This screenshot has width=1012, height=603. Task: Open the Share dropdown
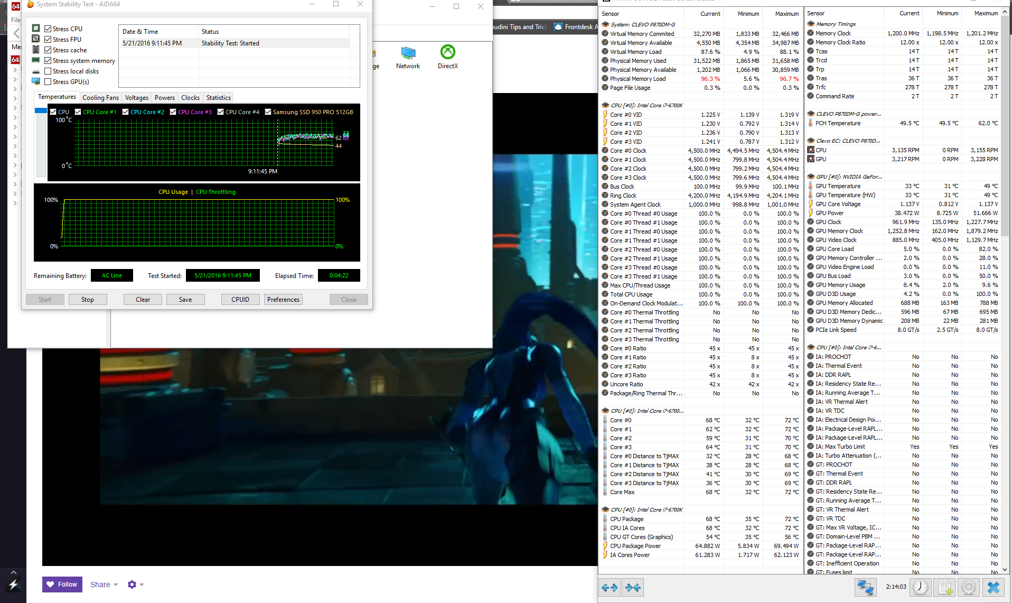click(x=104, y=585)
